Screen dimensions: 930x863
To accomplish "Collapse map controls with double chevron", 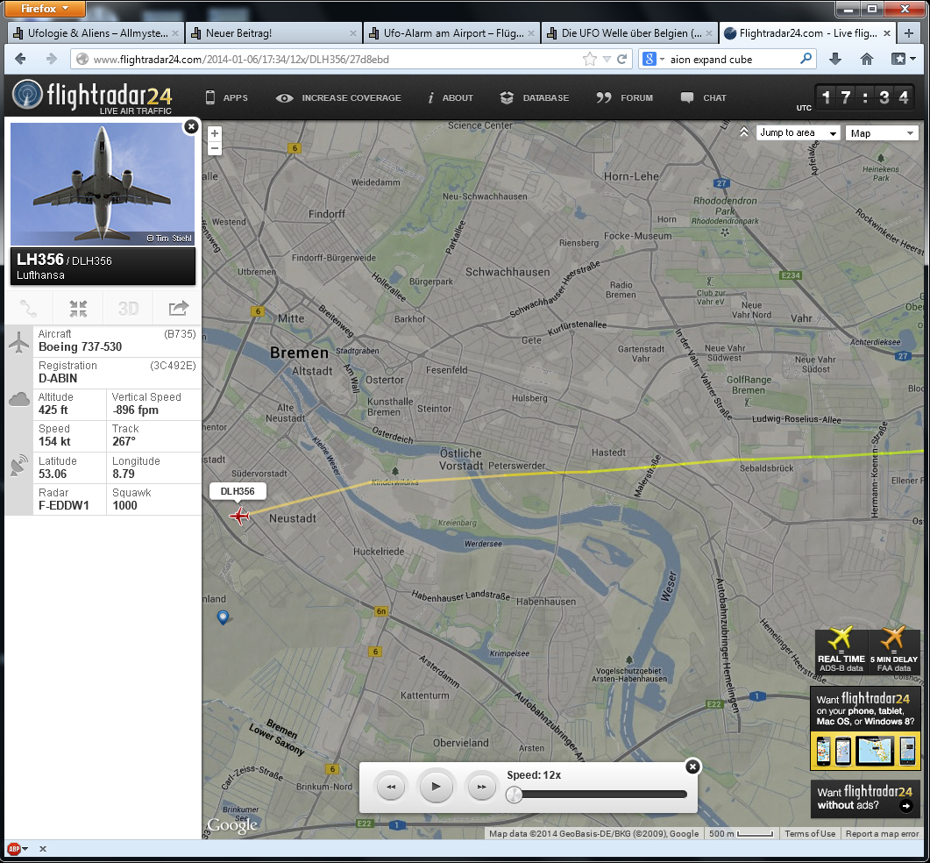I will 744,132.
